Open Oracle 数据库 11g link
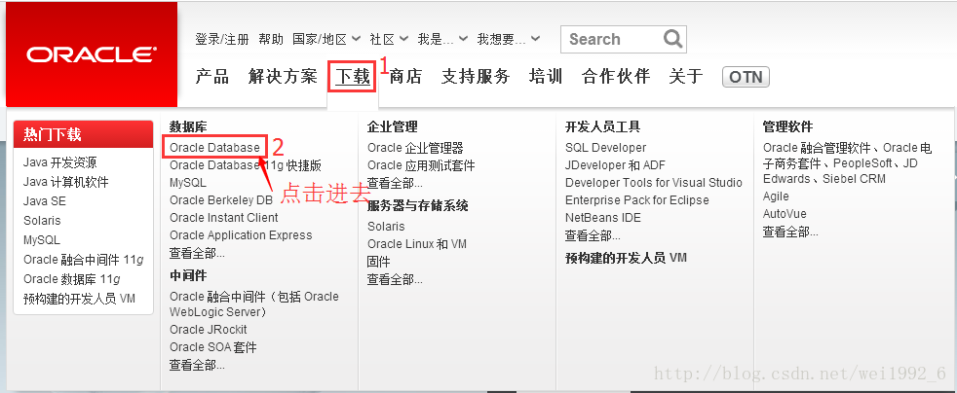This screenshot has height=393, width=957. (72, 279)
